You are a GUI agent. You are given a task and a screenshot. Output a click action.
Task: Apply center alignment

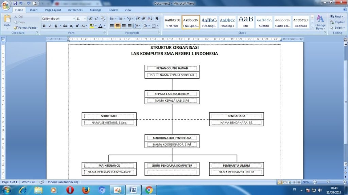tap(118, 25)
